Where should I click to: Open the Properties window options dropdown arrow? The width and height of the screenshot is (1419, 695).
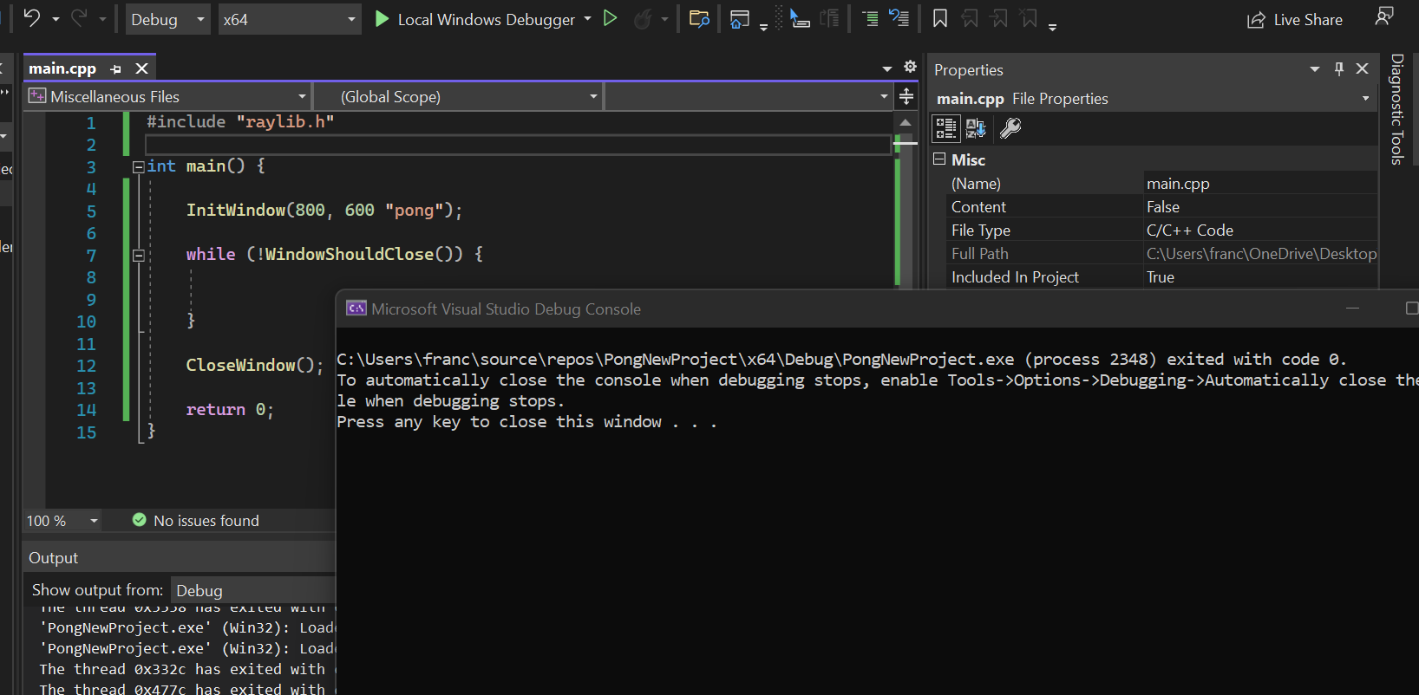tap(1315, 68)
